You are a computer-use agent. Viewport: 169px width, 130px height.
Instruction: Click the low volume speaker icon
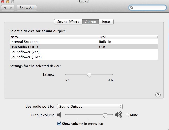tap(59, 115)
